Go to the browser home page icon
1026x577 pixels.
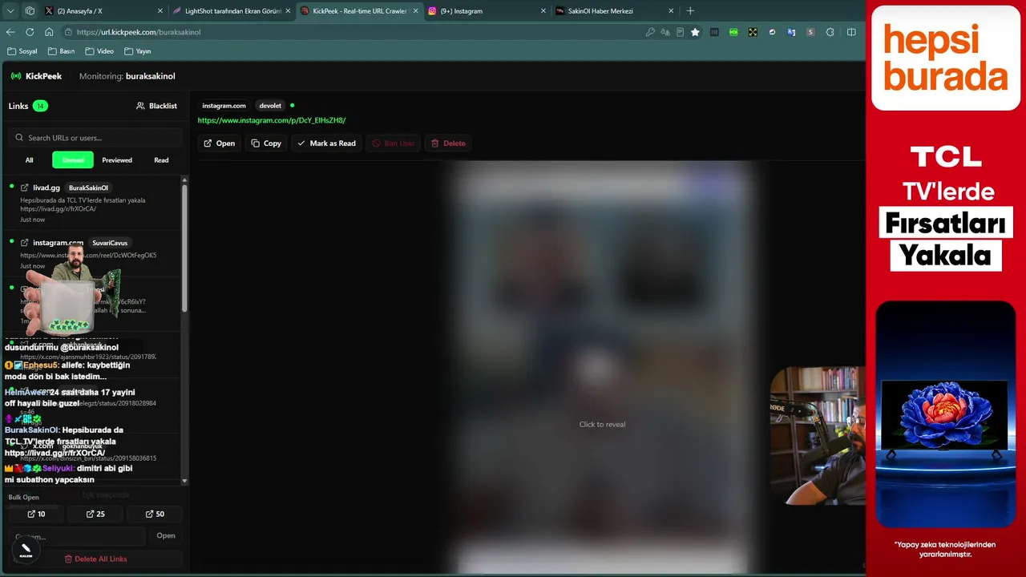click(49, 32)
